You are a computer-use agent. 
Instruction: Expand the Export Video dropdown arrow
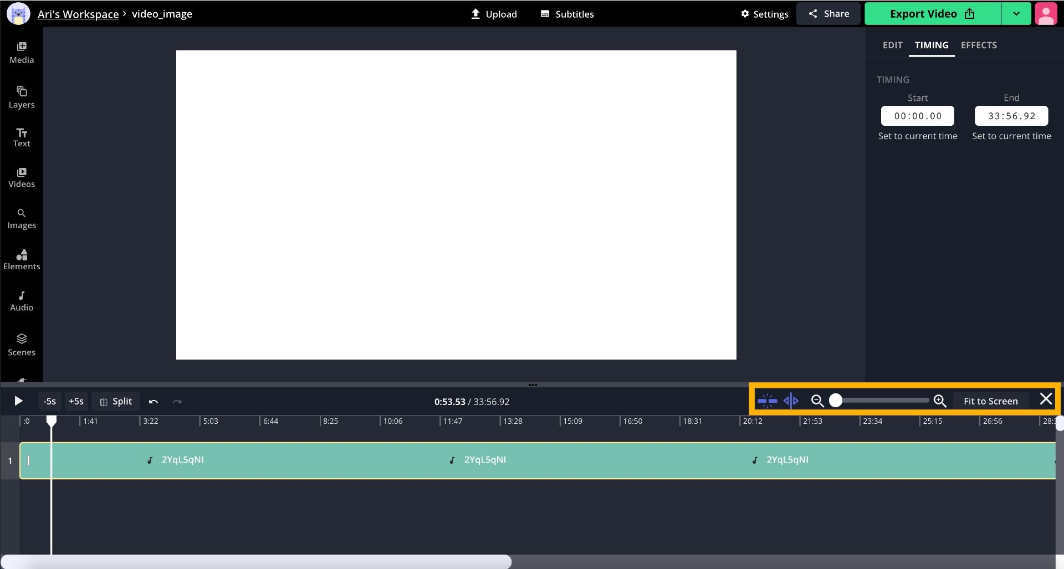(x=1016, y=14)
